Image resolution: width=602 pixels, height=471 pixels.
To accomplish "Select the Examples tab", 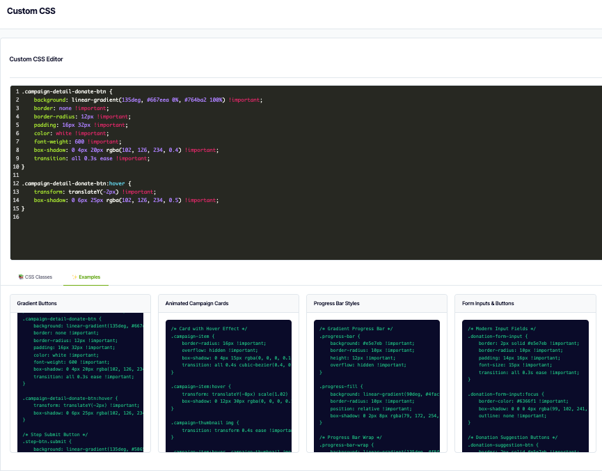I will point(85,277).
